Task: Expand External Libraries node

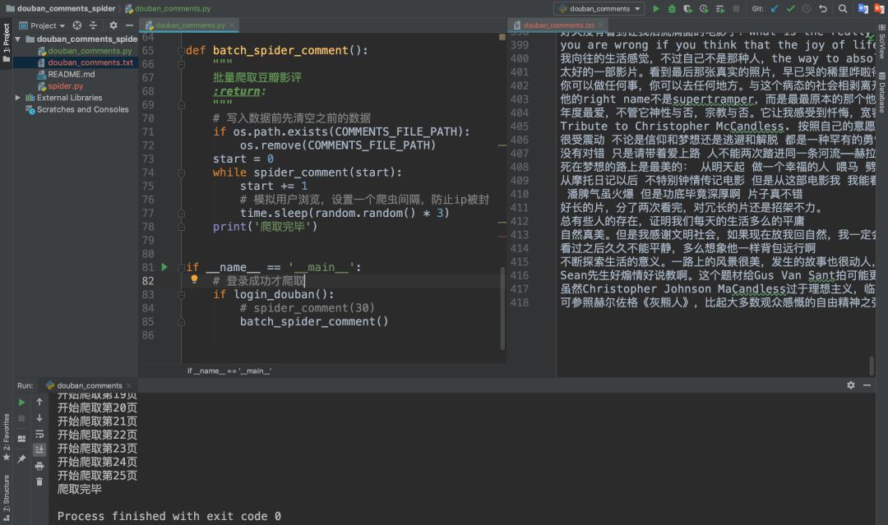Action: tap(18, 98)
